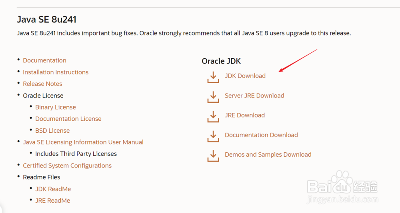Click the download icon beside Demos and Samples
The image size is (400, 213).
tap(213, 155)
